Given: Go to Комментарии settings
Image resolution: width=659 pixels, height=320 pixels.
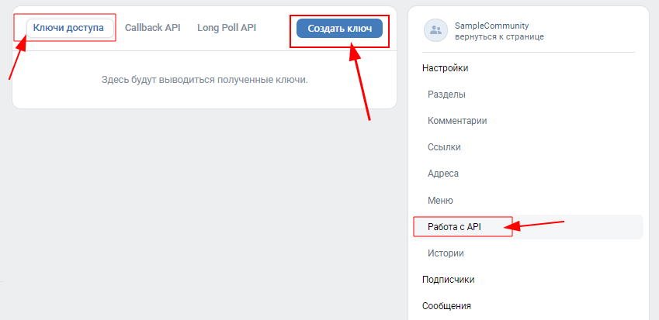Looking at the screenshot, I should (457, 121).
